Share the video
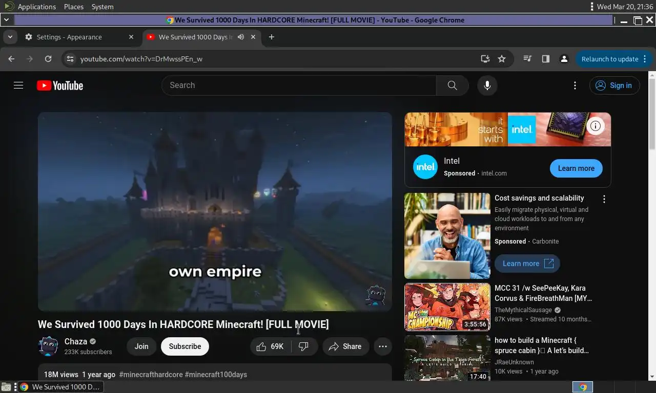The height and width of the screenshot is (393, 656). coord(345,346)
